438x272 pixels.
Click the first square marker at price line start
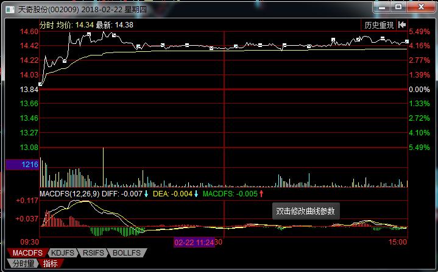click(x=40, y=84)
